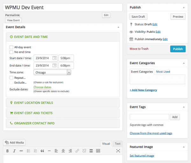Edit the Public visibility setting

point(158,32)
